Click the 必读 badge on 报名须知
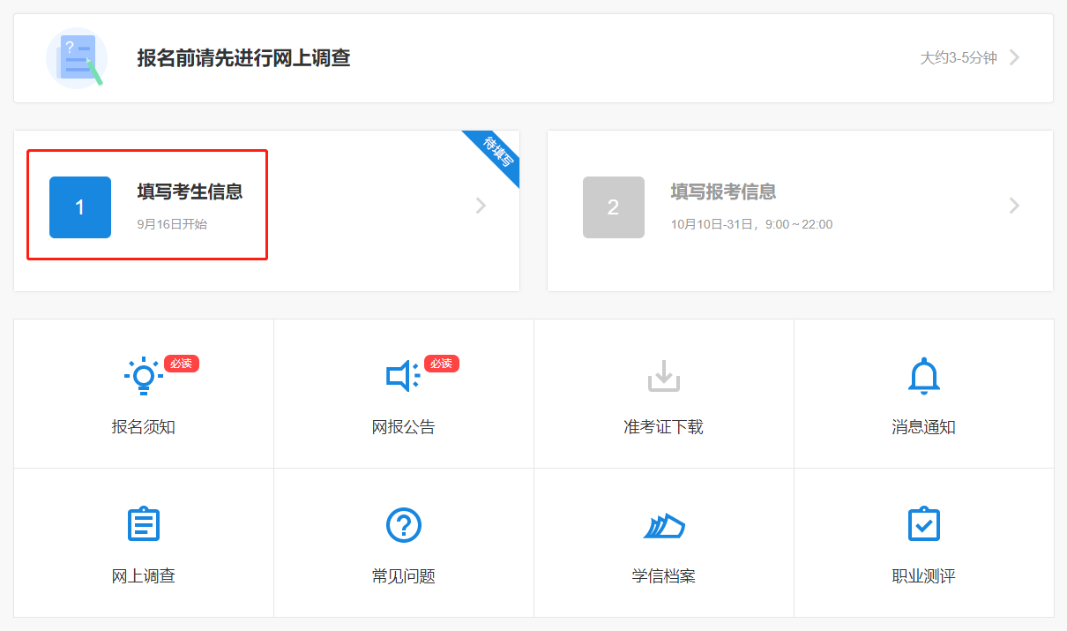1067x631 pixels. [181, 363]
